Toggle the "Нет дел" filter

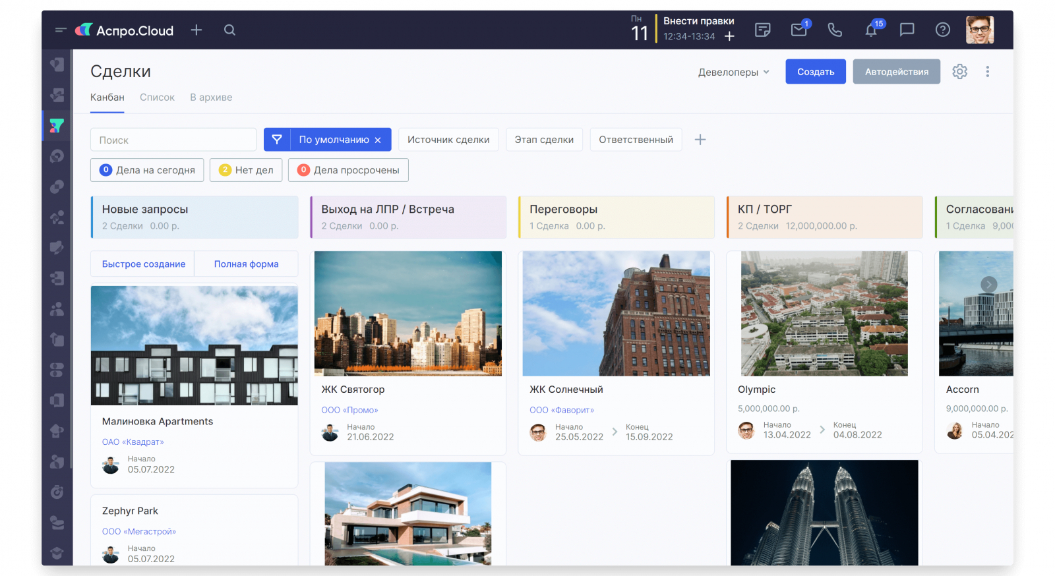[246, 170]
